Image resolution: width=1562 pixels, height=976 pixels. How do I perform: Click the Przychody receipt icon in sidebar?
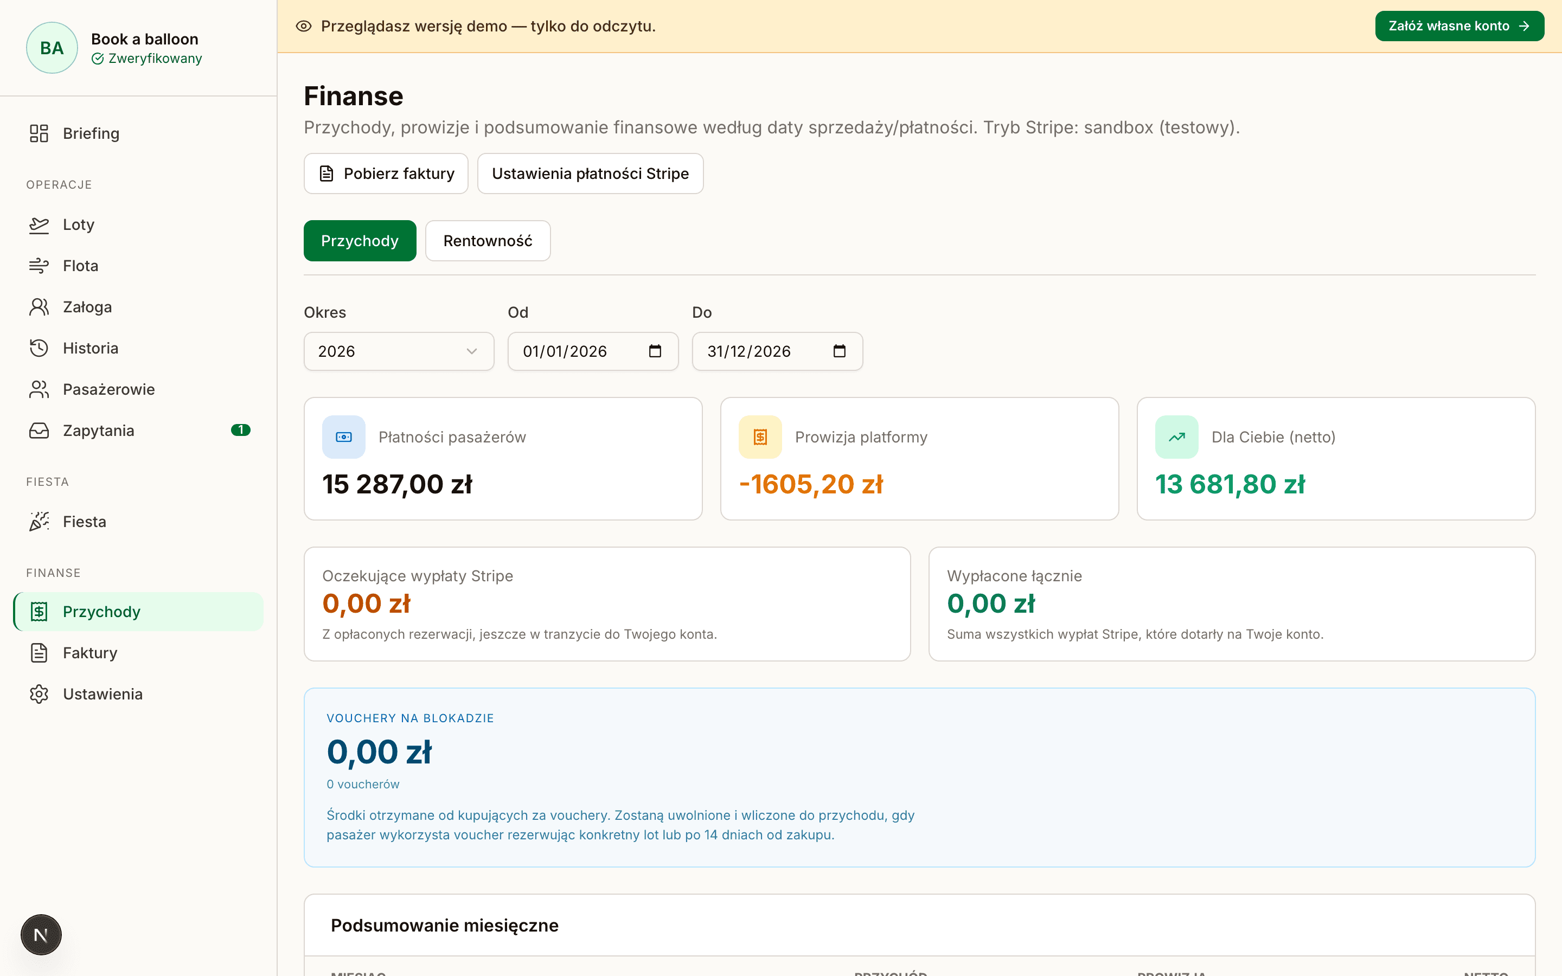39,611
